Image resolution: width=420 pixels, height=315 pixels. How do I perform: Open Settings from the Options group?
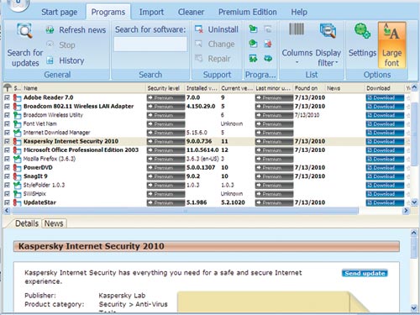coord(362,40)
